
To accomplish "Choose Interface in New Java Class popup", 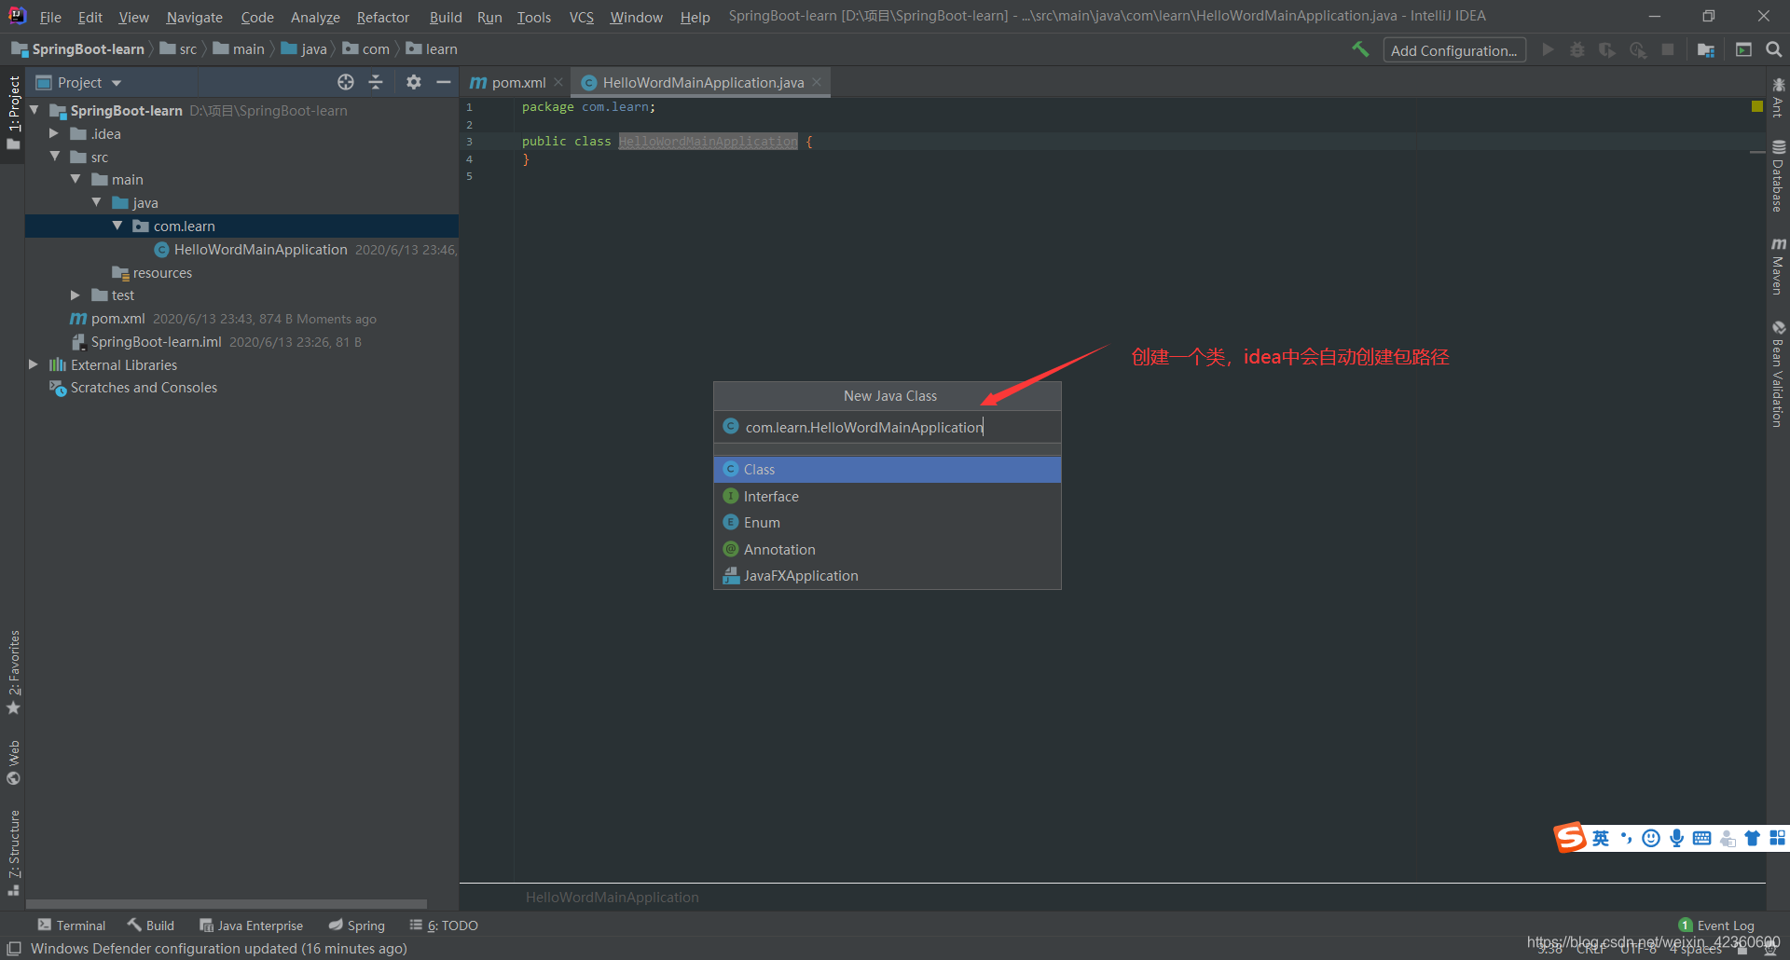I will (888, 496).
